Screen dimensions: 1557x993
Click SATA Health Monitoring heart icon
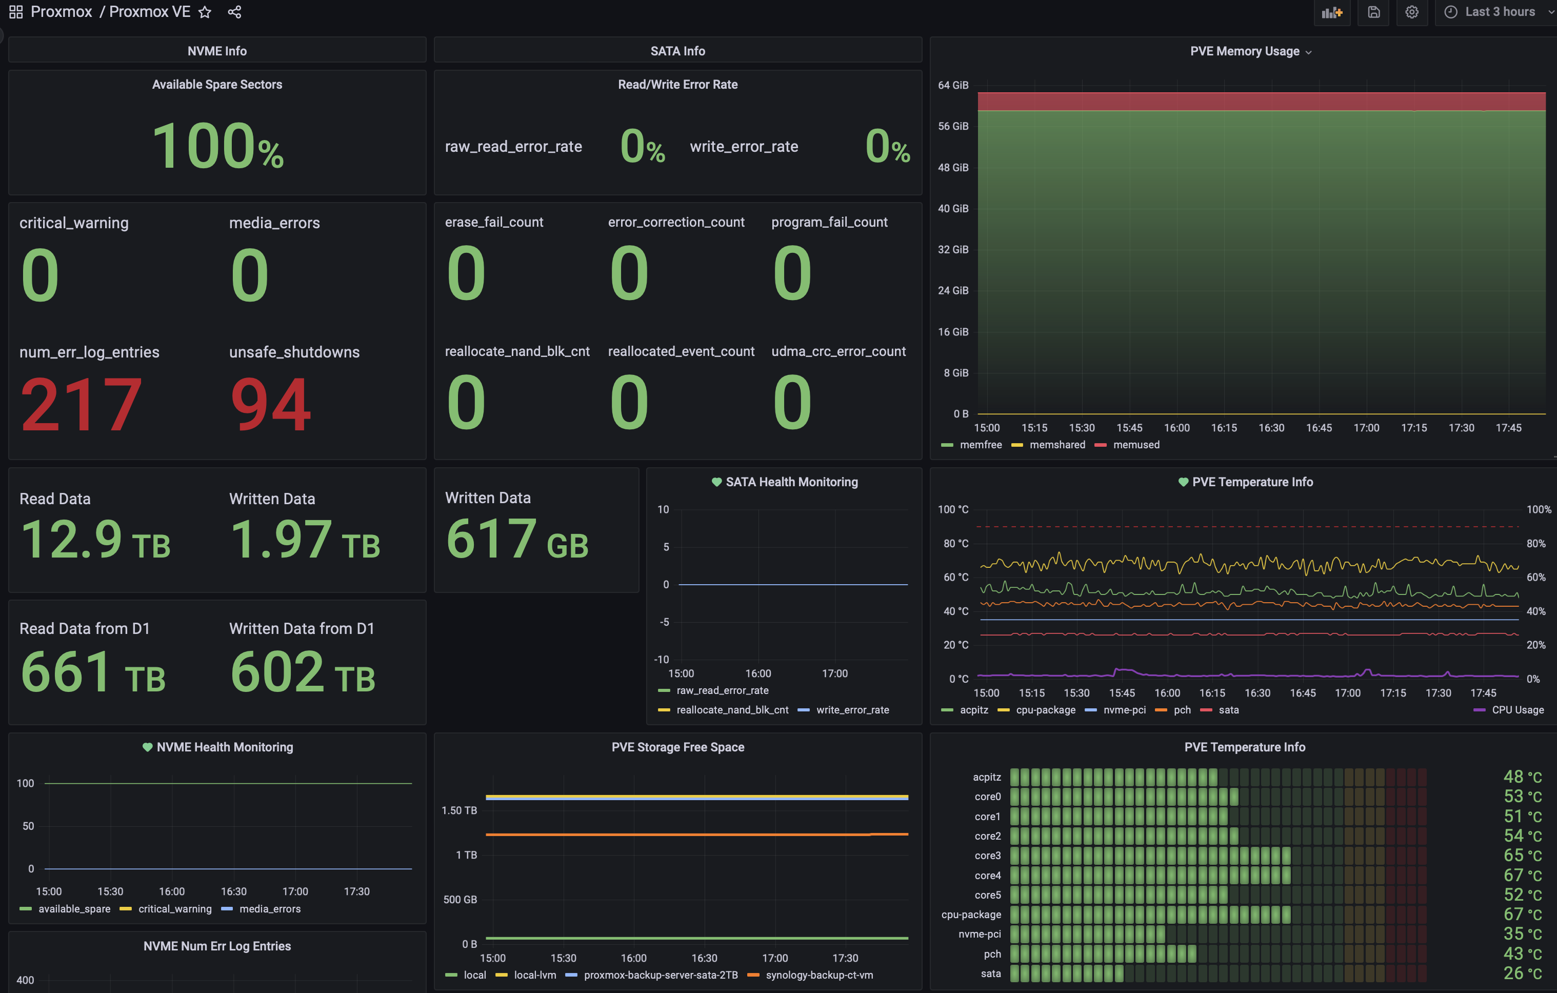pos(716,482)
